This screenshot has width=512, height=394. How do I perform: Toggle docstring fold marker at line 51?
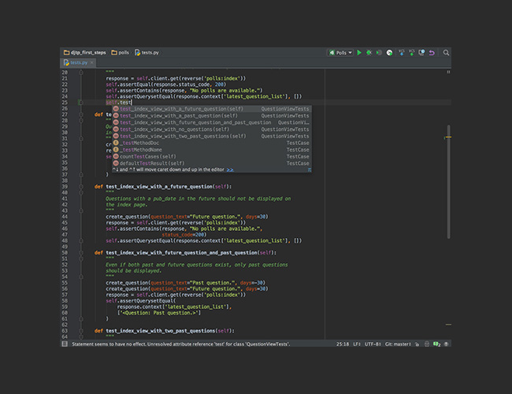81,258
